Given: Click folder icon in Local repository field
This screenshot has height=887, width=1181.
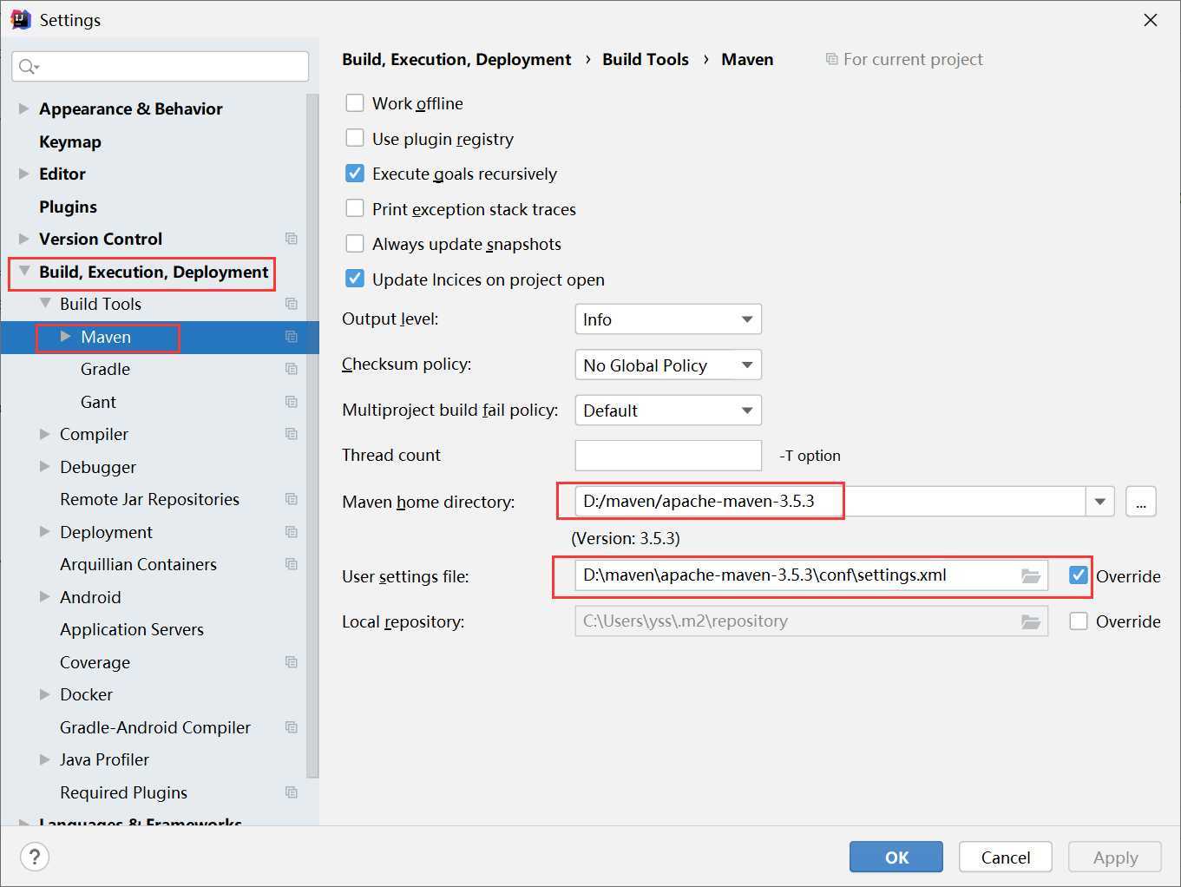Looking at the screenshot, I should (x=1031, y=621).
